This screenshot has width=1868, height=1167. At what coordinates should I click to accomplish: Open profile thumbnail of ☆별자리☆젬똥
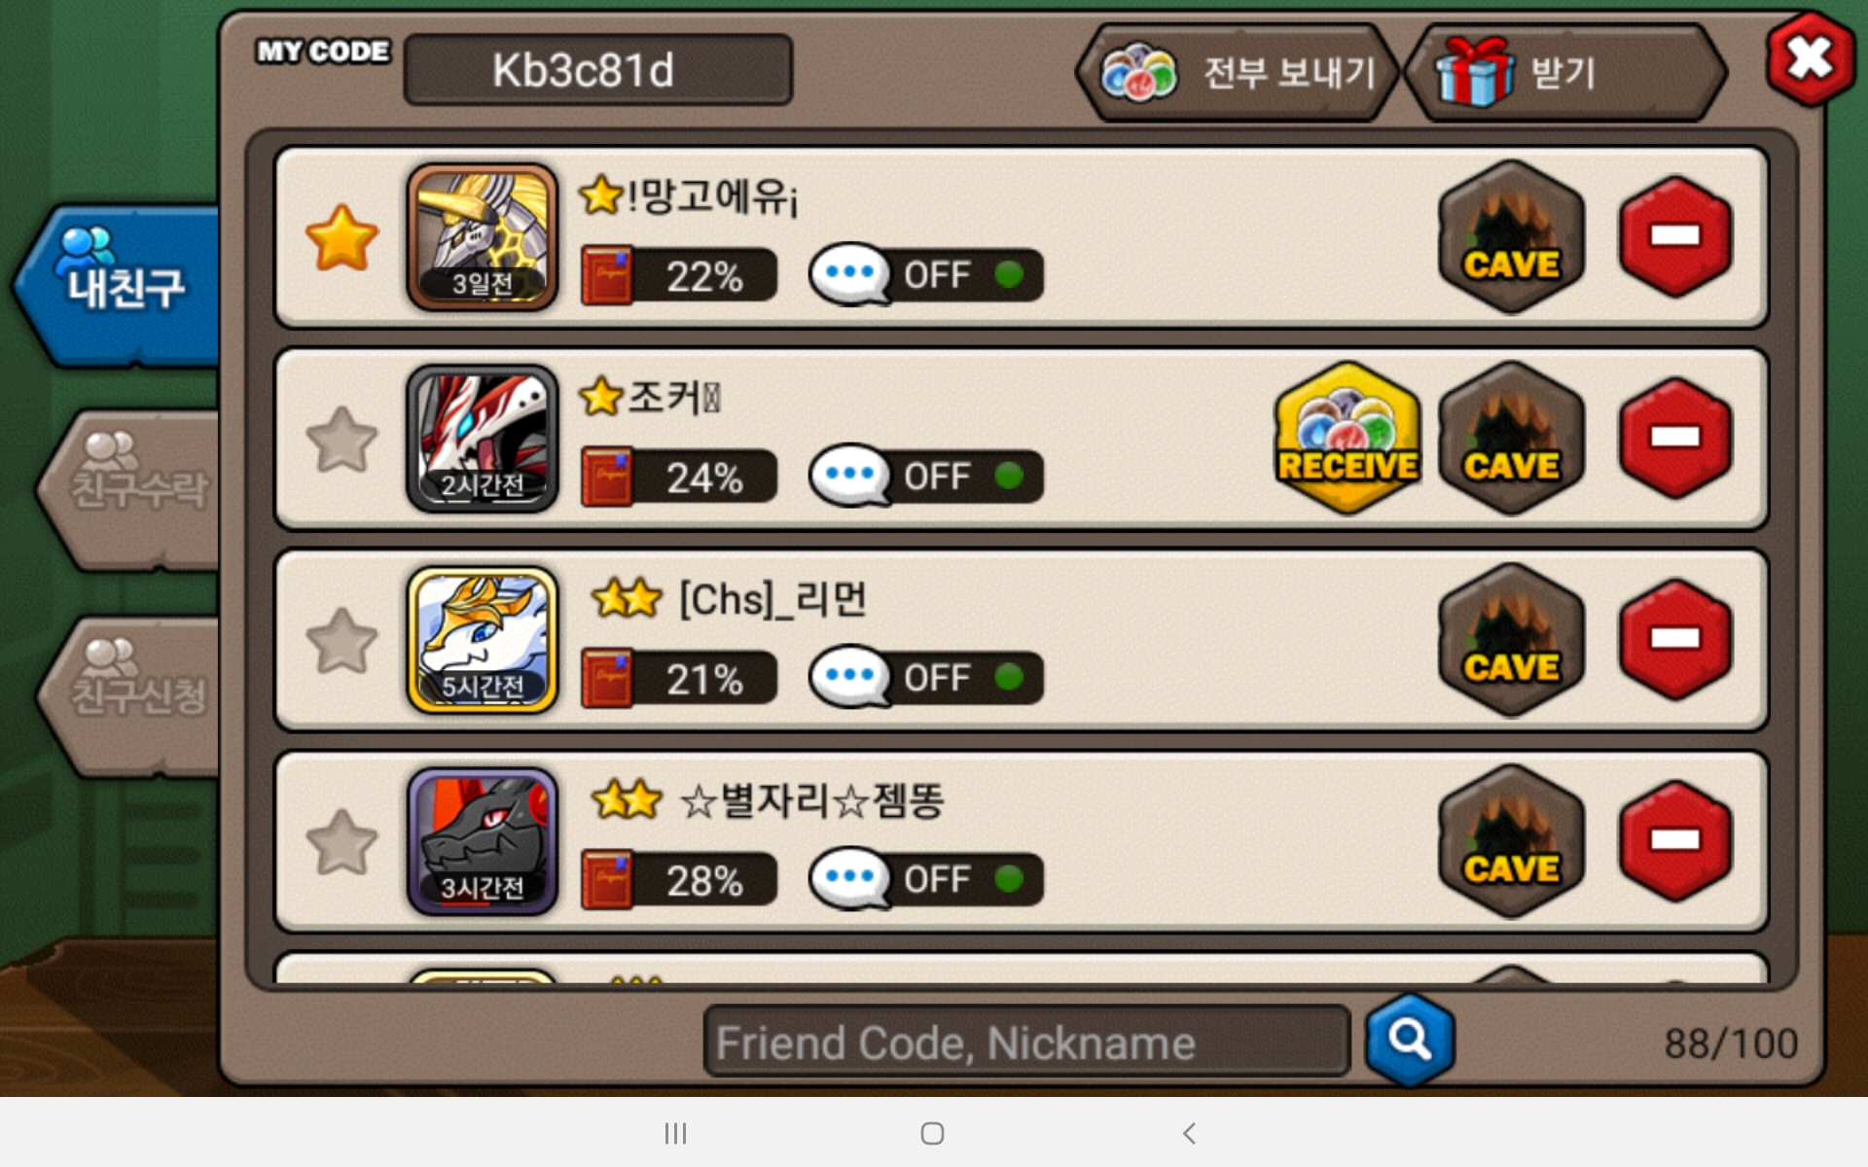click(x=483, y=842)
